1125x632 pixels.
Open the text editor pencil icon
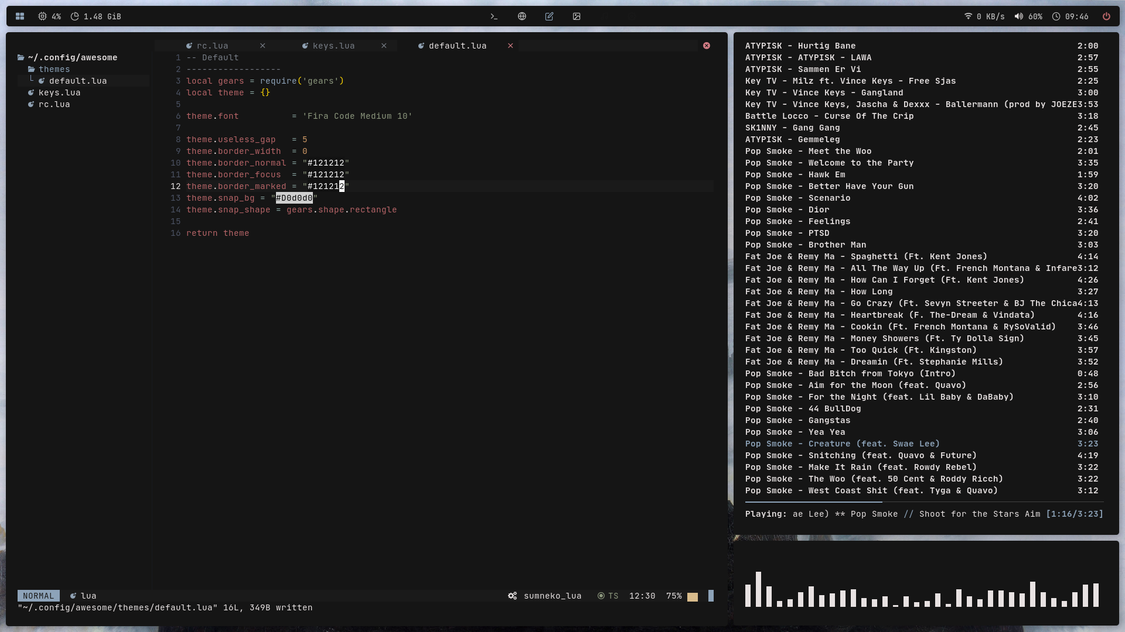pos(549,16)
